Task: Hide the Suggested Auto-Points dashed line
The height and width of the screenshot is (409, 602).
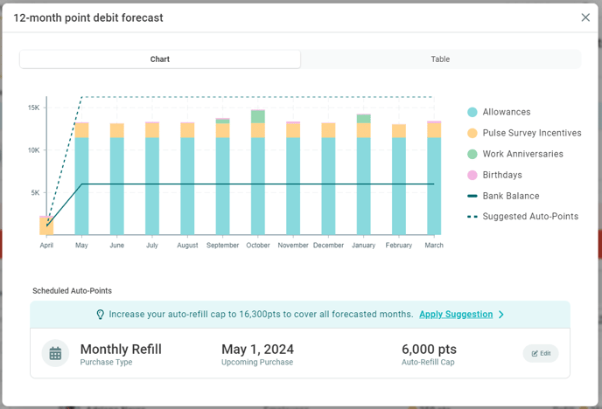Action: point(529,217)
